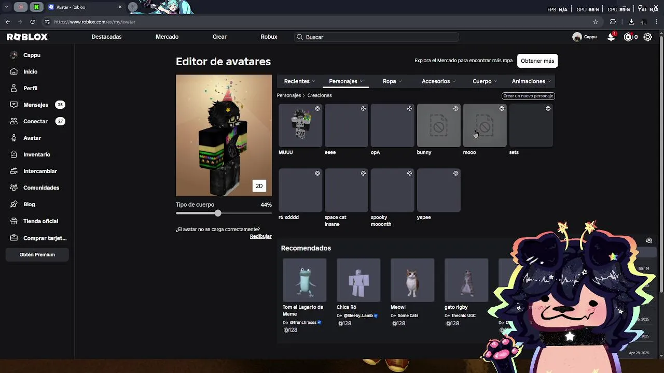Expand the Accesorios dropdown
The height and width of the screenshot is (373, 664).
[438, 81]
